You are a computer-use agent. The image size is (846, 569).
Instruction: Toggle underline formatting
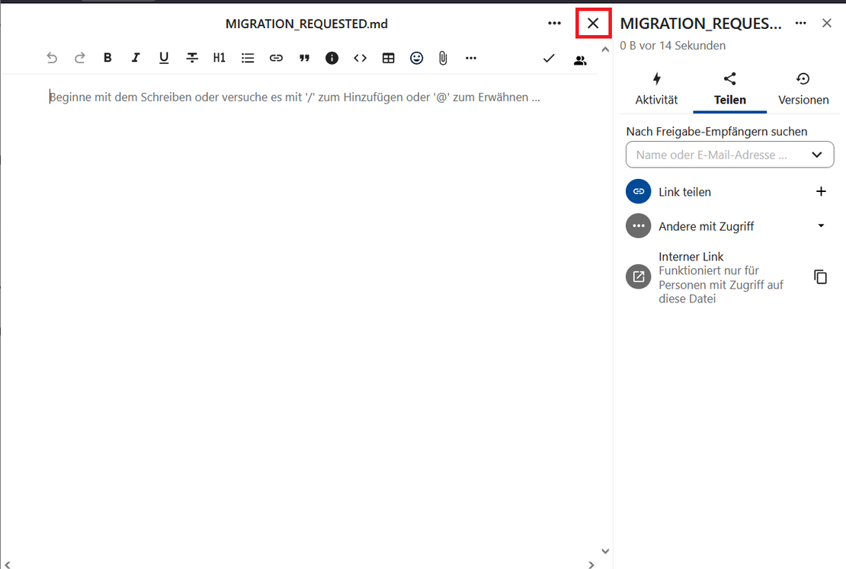(164, 58)
